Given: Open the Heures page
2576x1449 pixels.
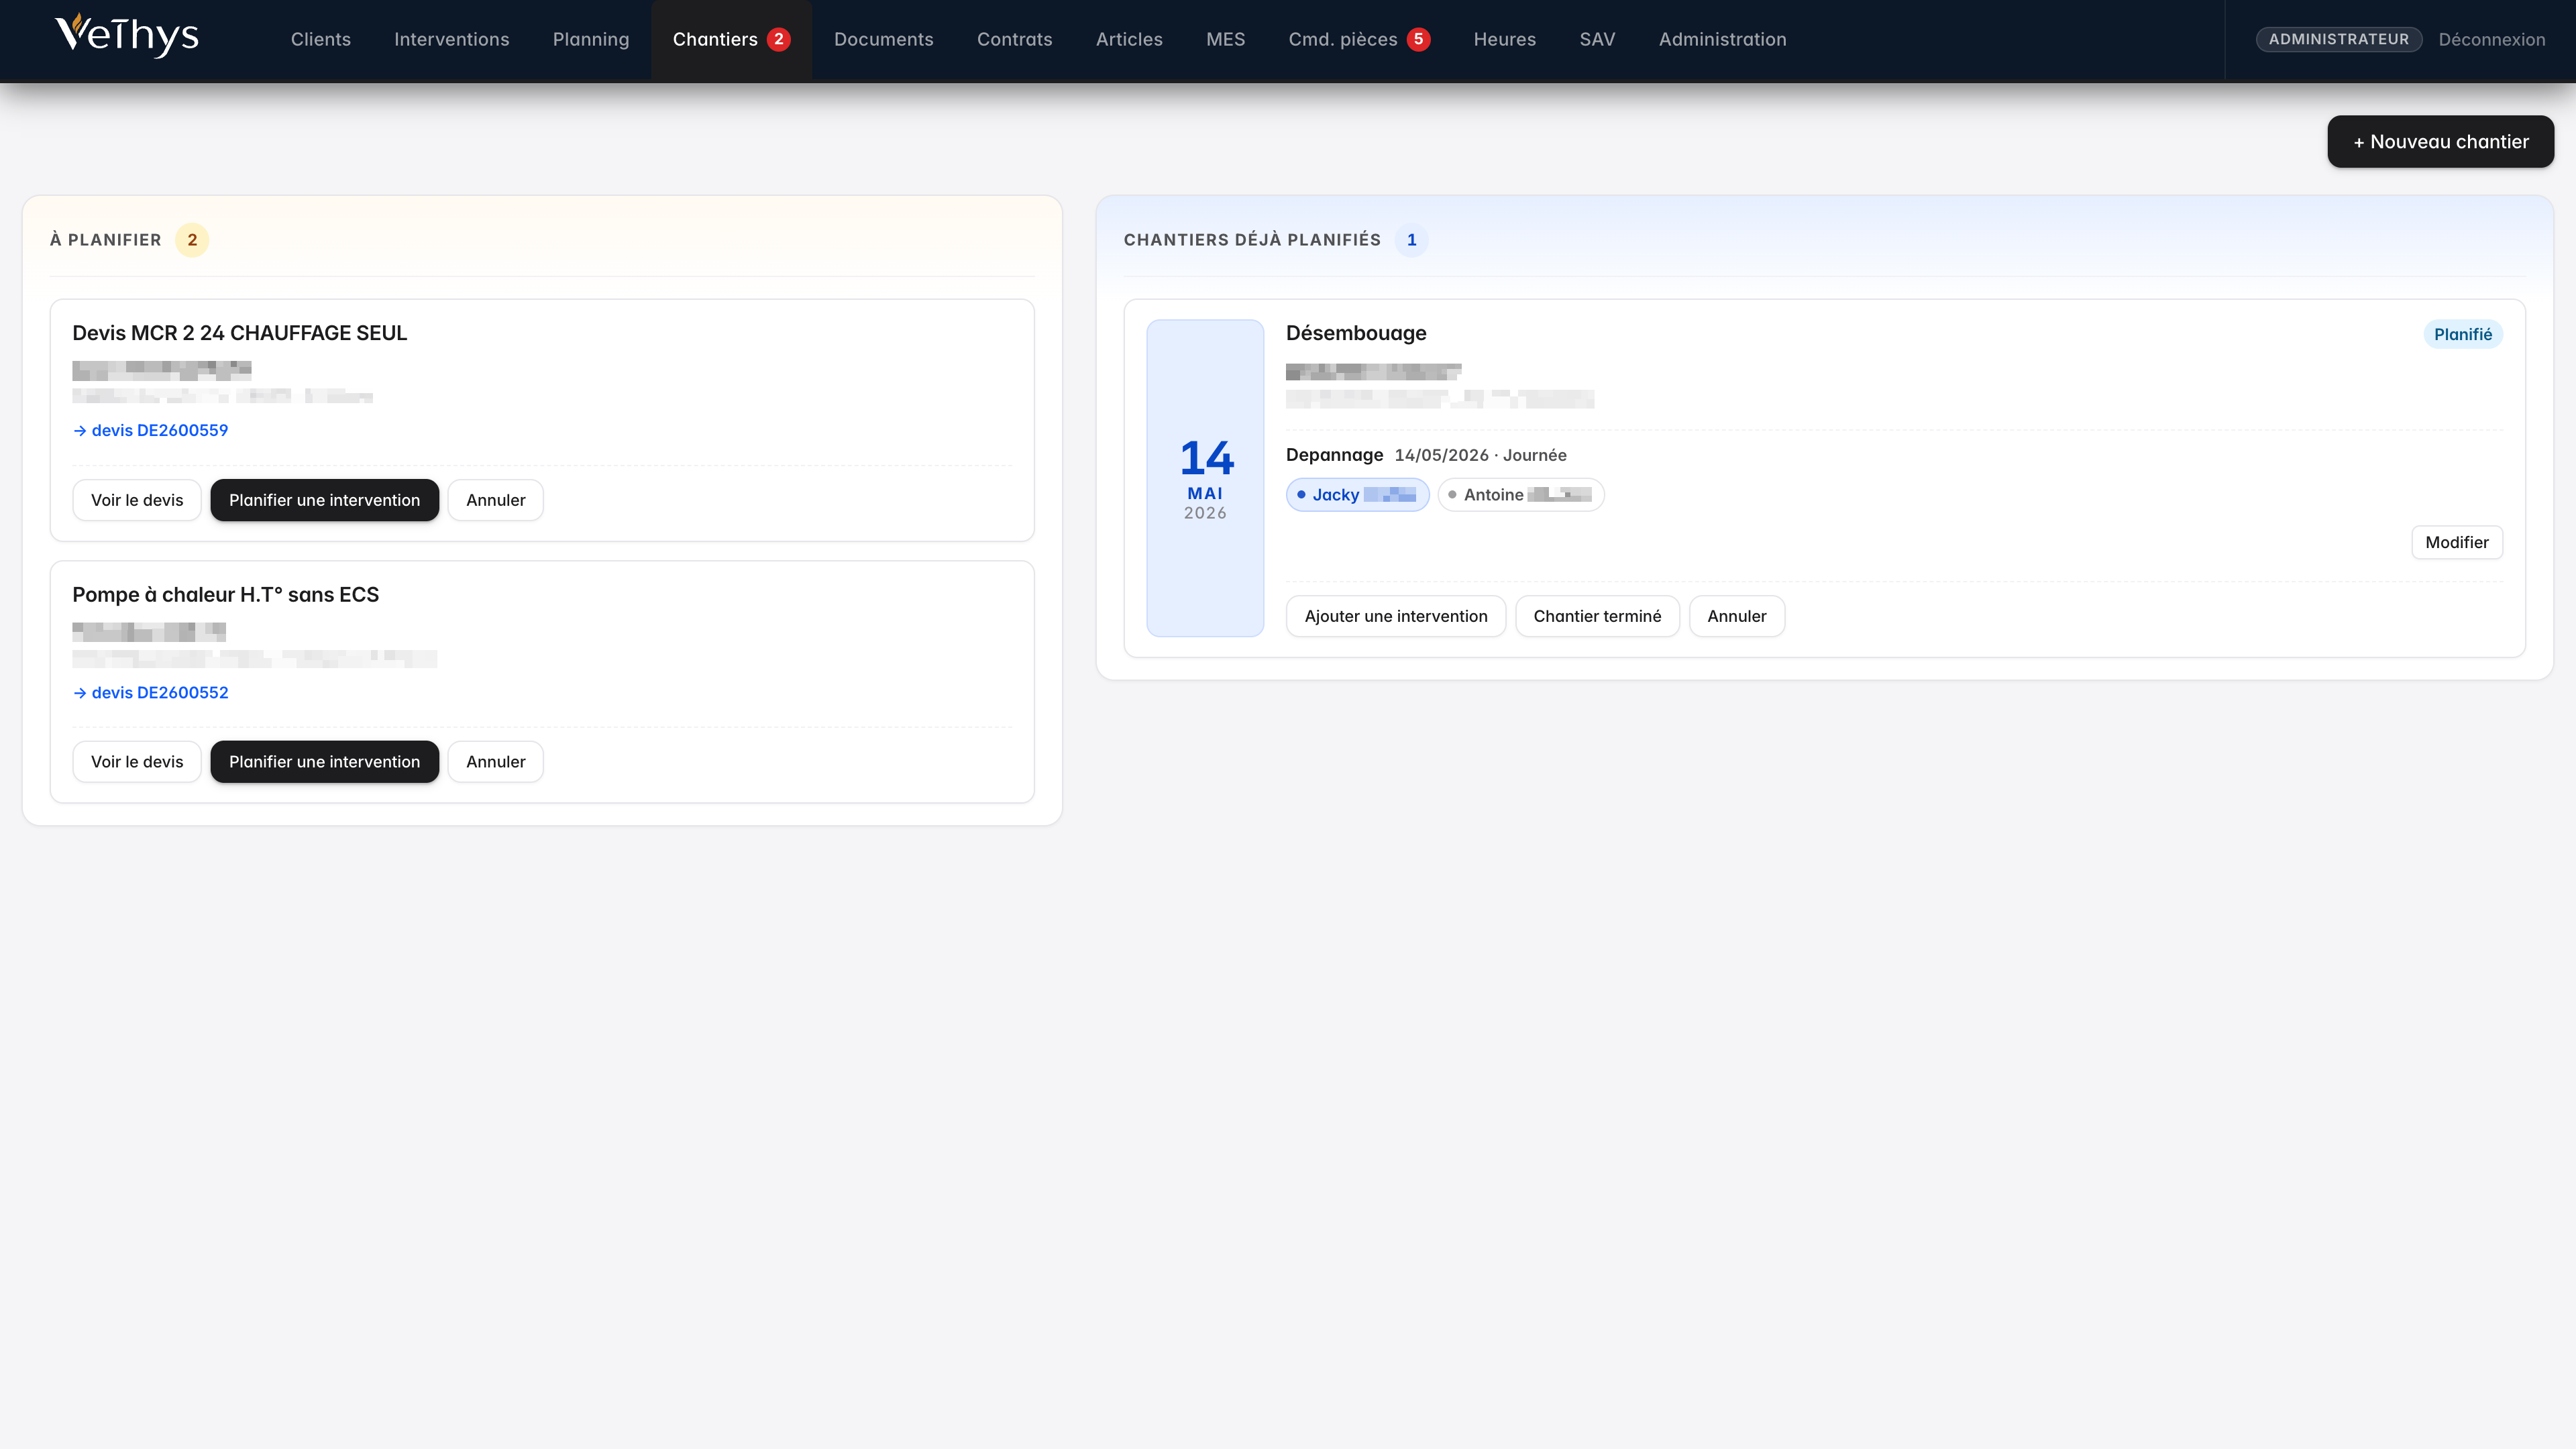Looking at the screenshot, I should coord(1505,39).
